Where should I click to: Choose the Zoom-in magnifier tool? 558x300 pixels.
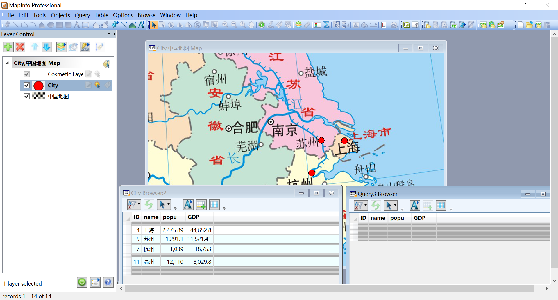[x=225, y=25]
